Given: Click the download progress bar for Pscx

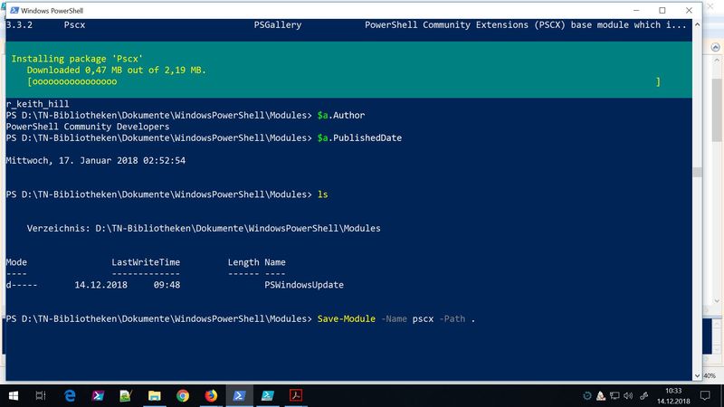Looking at the screenshot, I should point(344,81).
